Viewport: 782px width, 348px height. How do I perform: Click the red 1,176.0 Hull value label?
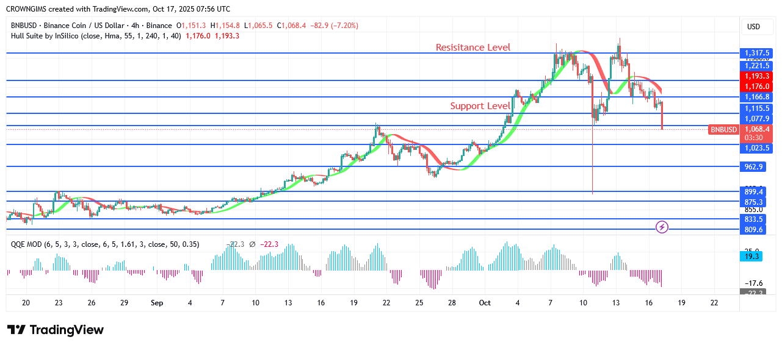pos(757,87)
